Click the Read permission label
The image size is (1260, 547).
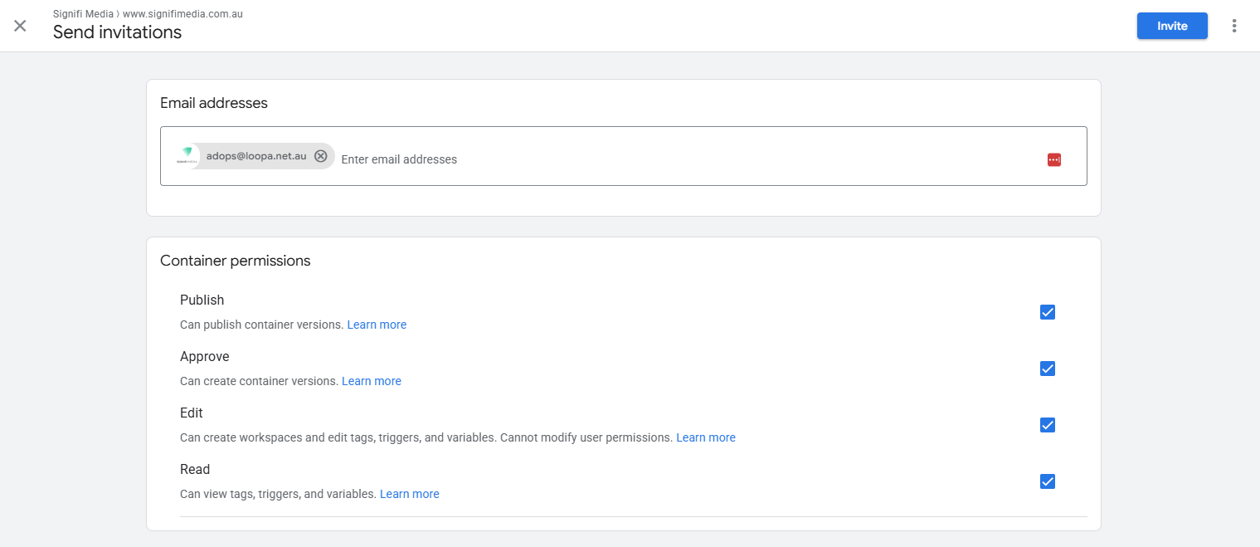[195, 469]
